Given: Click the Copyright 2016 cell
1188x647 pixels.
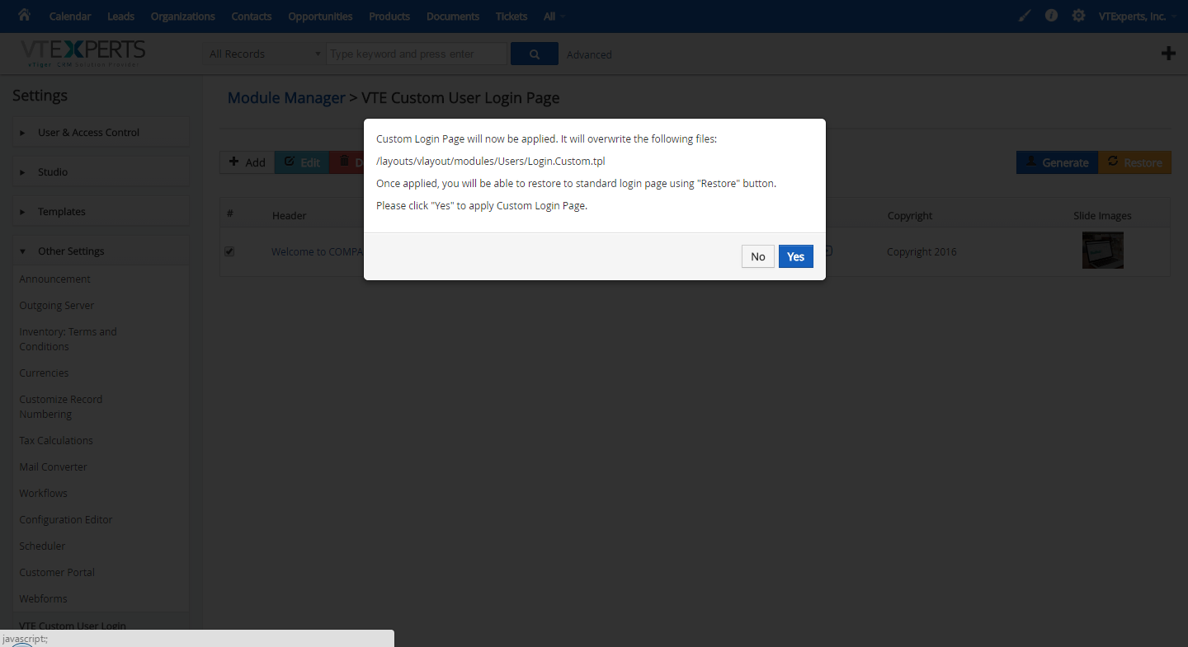Looking at the screenshot, I should (922, 251).
